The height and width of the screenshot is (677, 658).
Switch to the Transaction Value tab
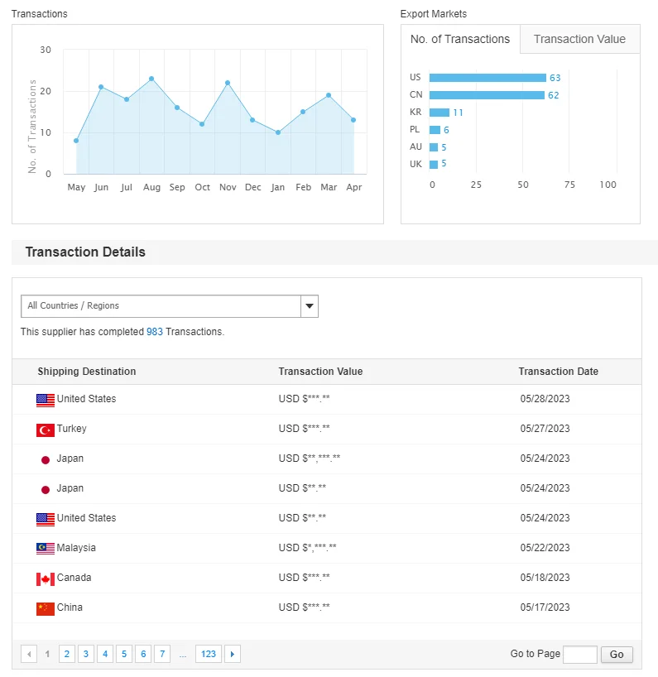click(579, 39)
